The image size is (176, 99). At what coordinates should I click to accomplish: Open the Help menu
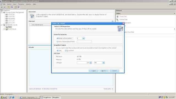pos(34,4)
